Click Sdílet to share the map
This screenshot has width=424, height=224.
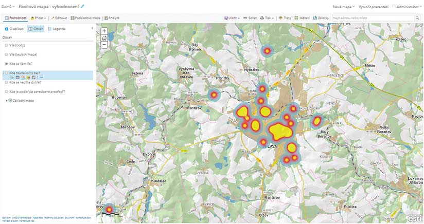click(x=250, y=18)
